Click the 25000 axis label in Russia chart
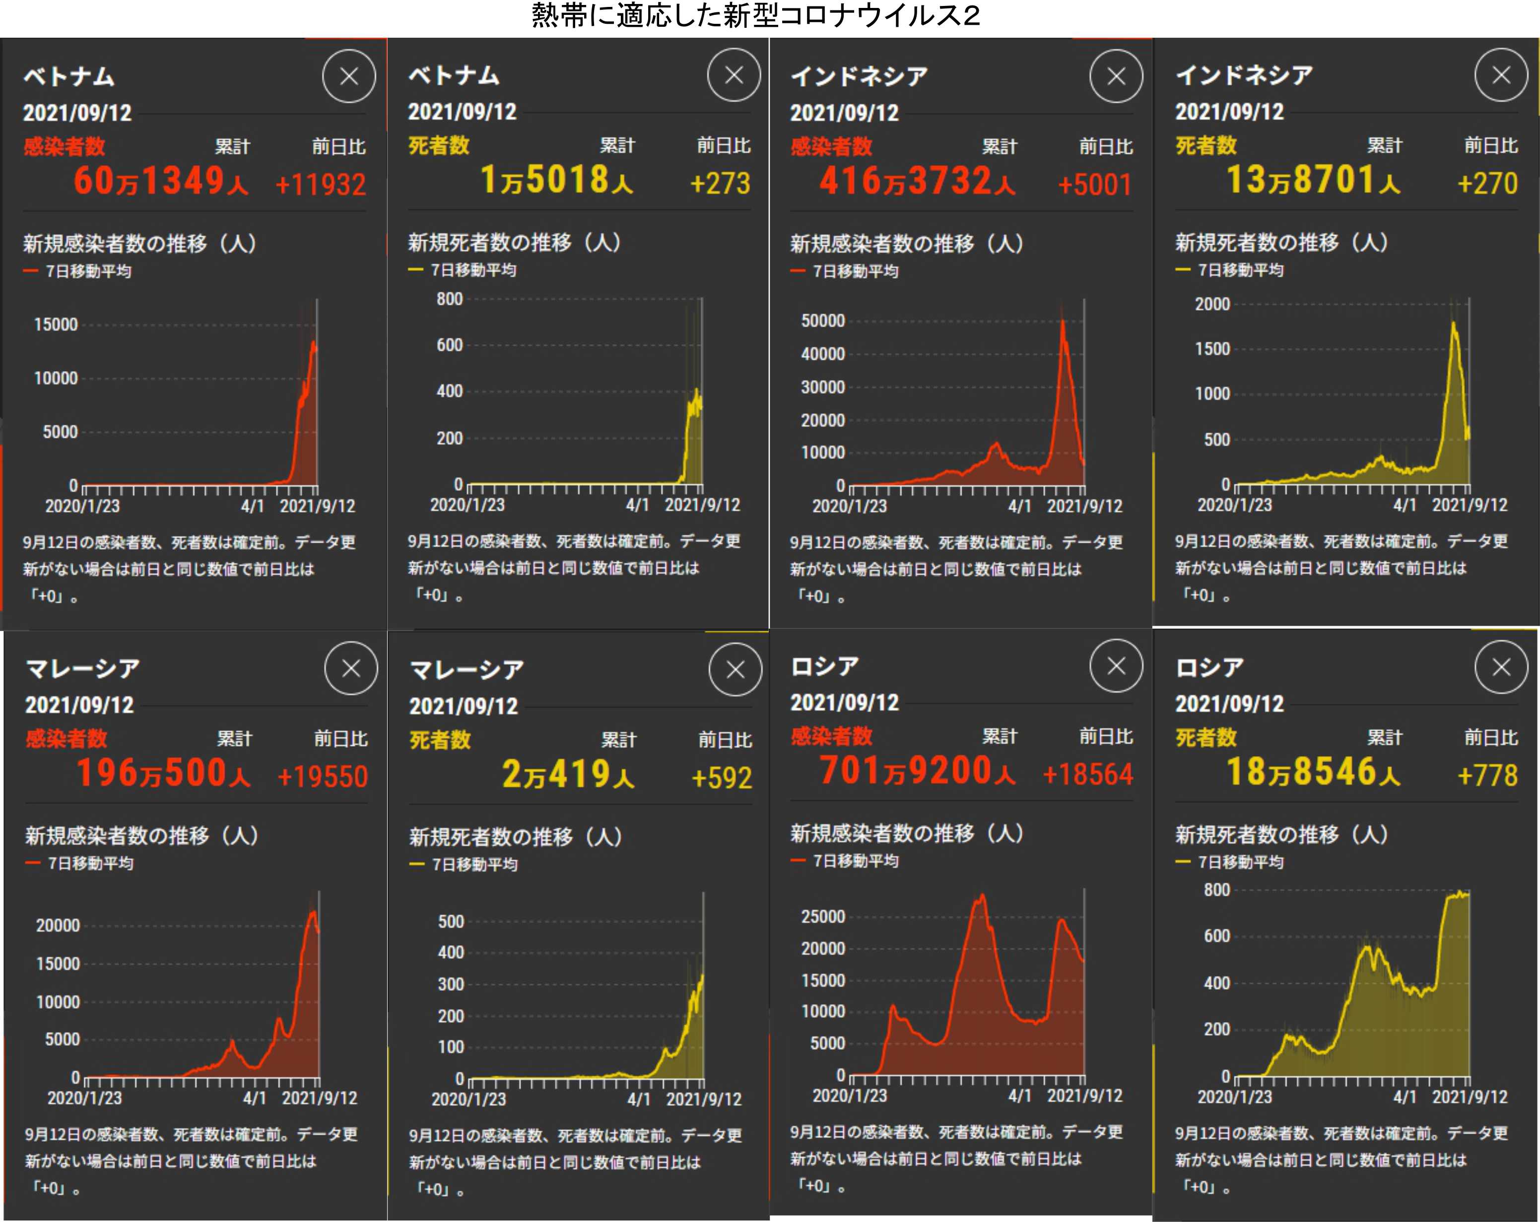The width and height of the screenshot is (1540, 1222). tap(823, 916)
